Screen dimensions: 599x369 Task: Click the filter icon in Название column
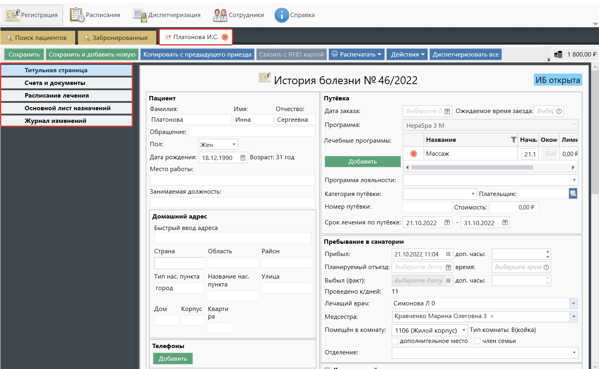(513, 140)
